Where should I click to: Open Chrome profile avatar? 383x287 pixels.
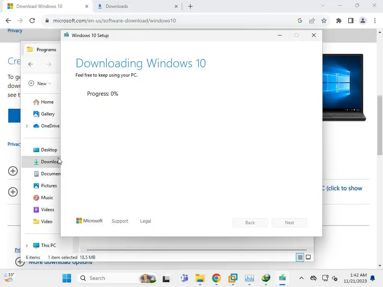[x=363, y=21]
